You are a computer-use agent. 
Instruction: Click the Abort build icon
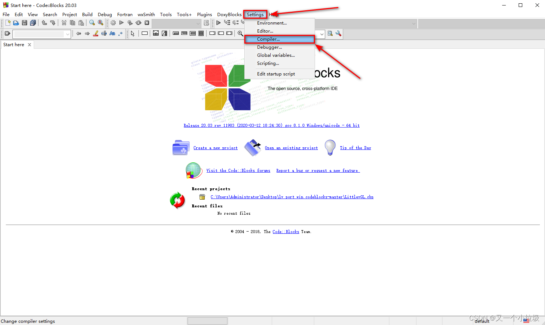point(147,23)
